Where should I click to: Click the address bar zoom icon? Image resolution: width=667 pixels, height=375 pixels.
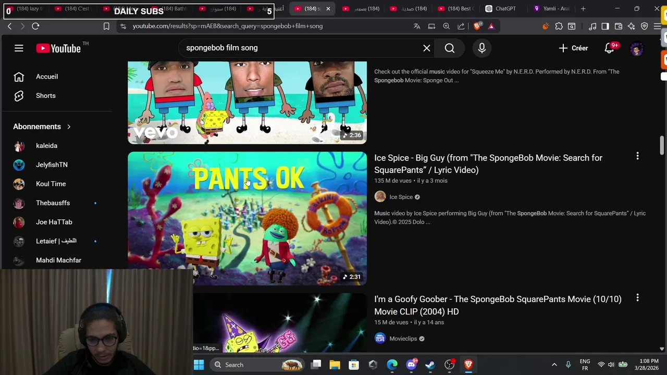[447, 26]
